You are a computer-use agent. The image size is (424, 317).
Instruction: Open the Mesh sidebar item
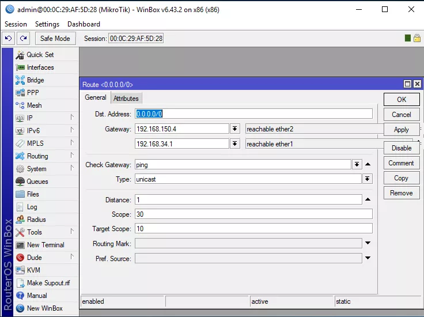46,105
